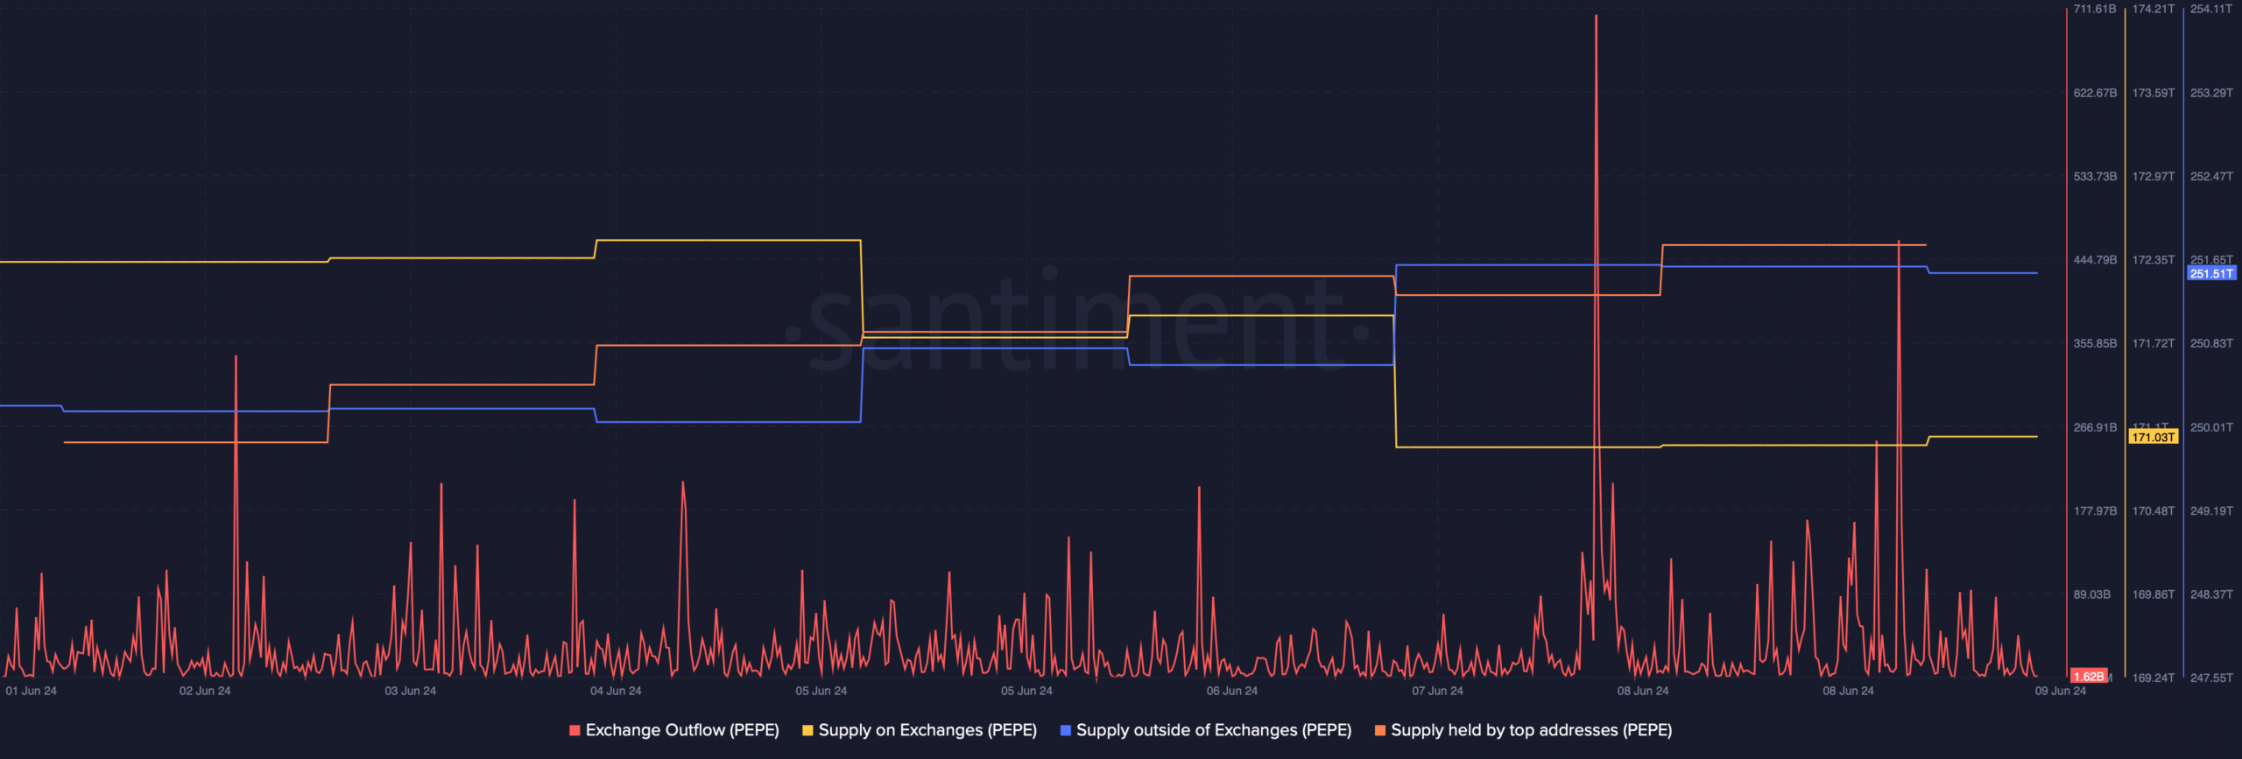Image resolution: width=2242 pixels, height=759 pixels.
Task: Click the 249.19T axis value
Action: pos(2211,510)
